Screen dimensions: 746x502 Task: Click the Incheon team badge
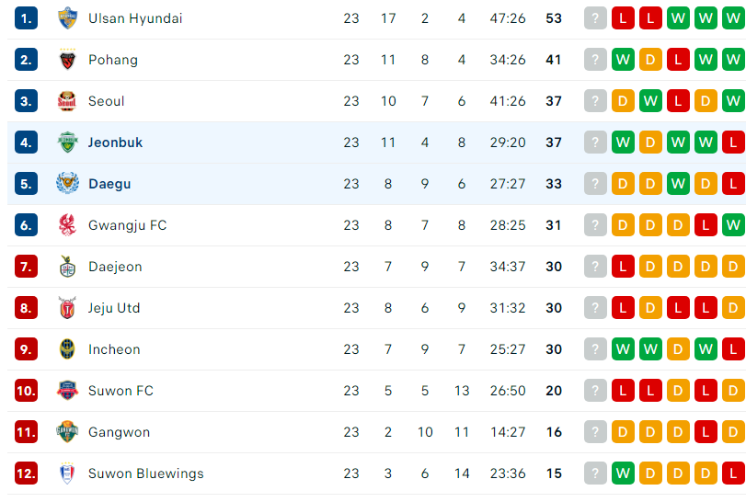coord(67,349)
